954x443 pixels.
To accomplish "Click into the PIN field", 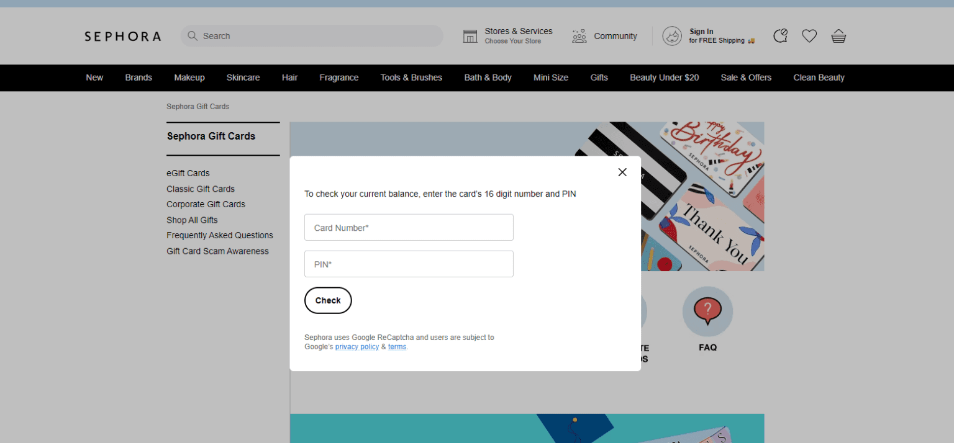I will [409, 264].
